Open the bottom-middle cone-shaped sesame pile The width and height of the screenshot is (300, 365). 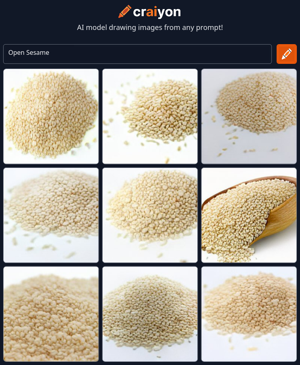click(x=150, y=314)
